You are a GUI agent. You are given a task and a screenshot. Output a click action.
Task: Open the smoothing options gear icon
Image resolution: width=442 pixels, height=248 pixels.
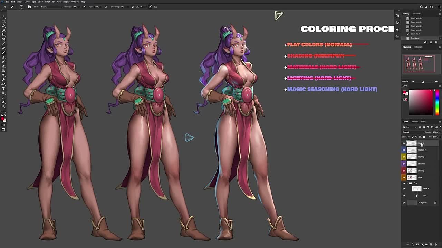tap(133, 7)
